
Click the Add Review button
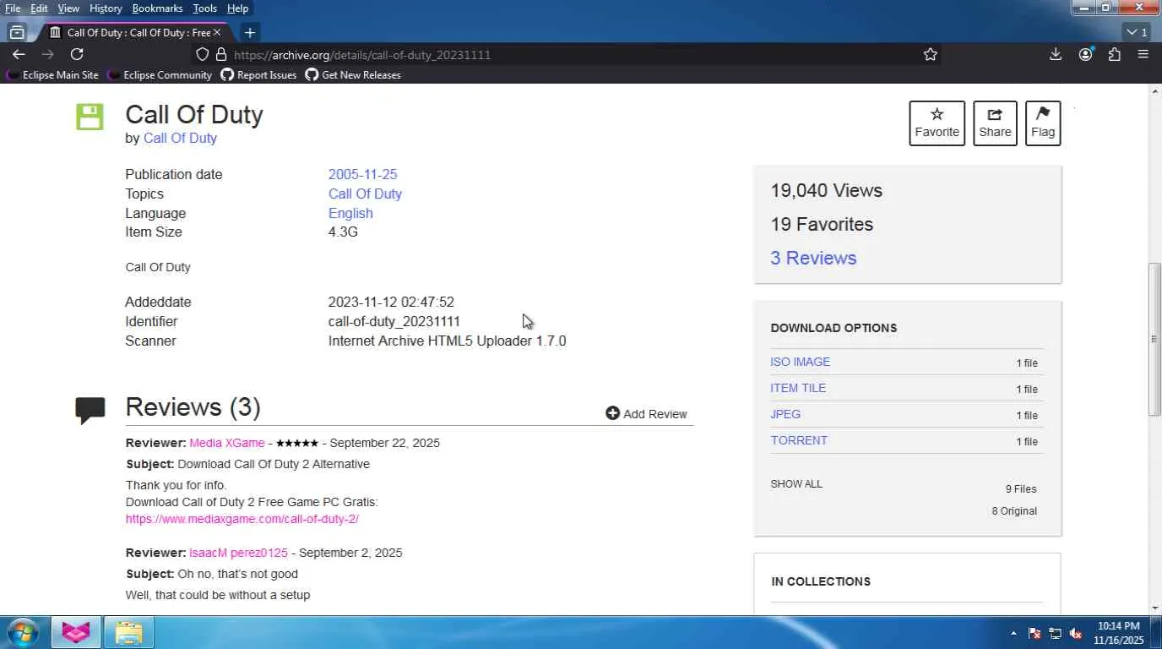tap(646, 413)
